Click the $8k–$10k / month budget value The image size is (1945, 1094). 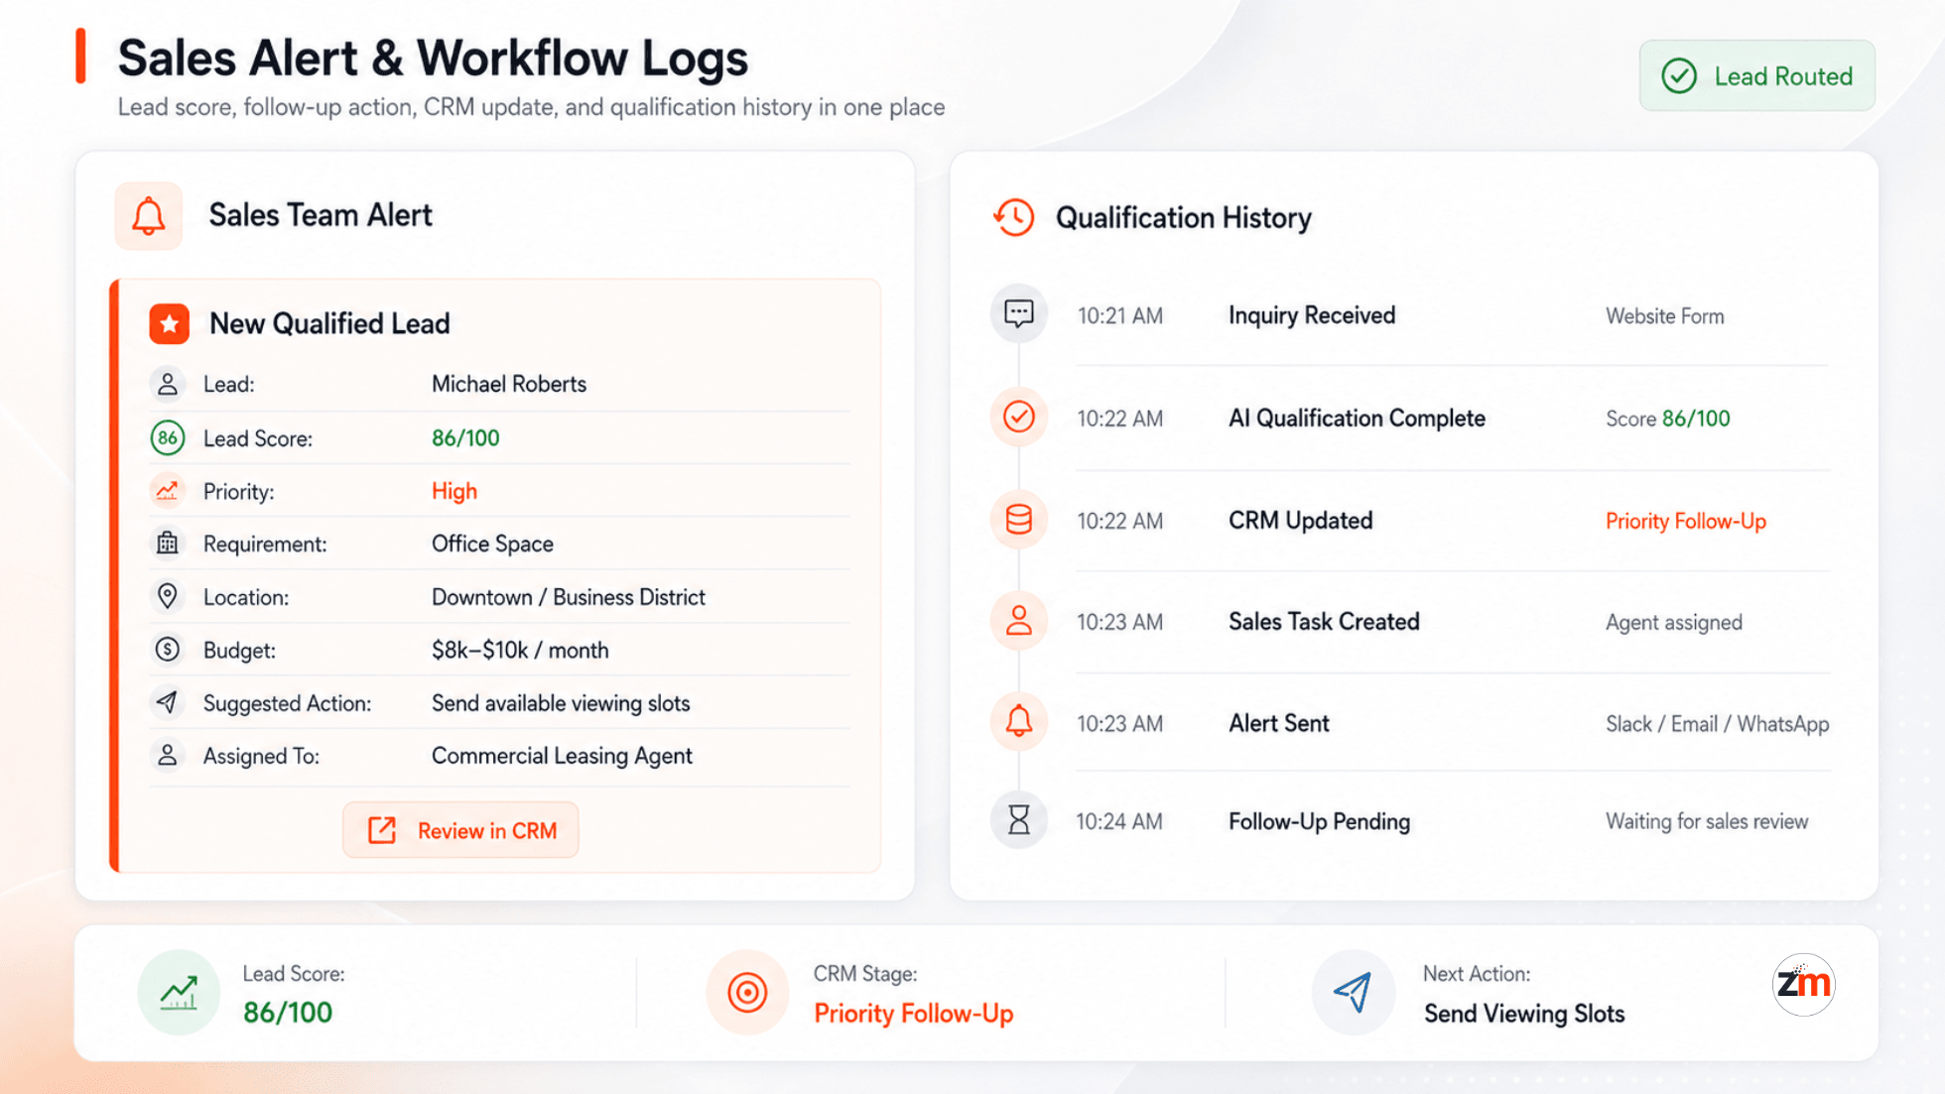tap(520, 650)
